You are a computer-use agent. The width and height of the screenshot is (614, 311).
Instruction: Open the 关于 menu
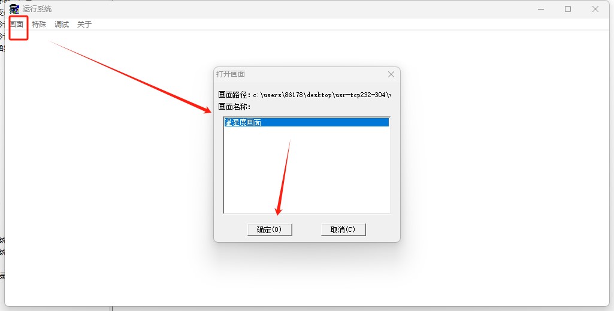tap(84, 25)
